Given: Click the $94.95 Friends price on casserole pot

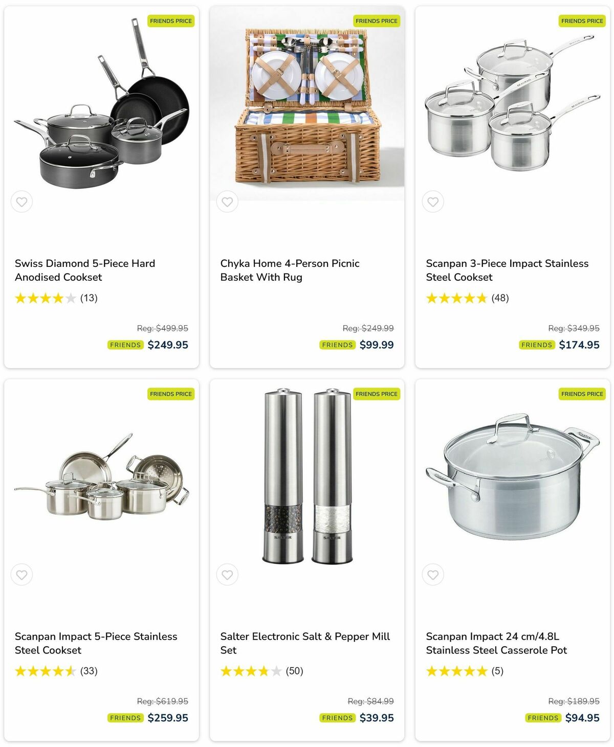Looking at the screenshot, I should [582, 718].
